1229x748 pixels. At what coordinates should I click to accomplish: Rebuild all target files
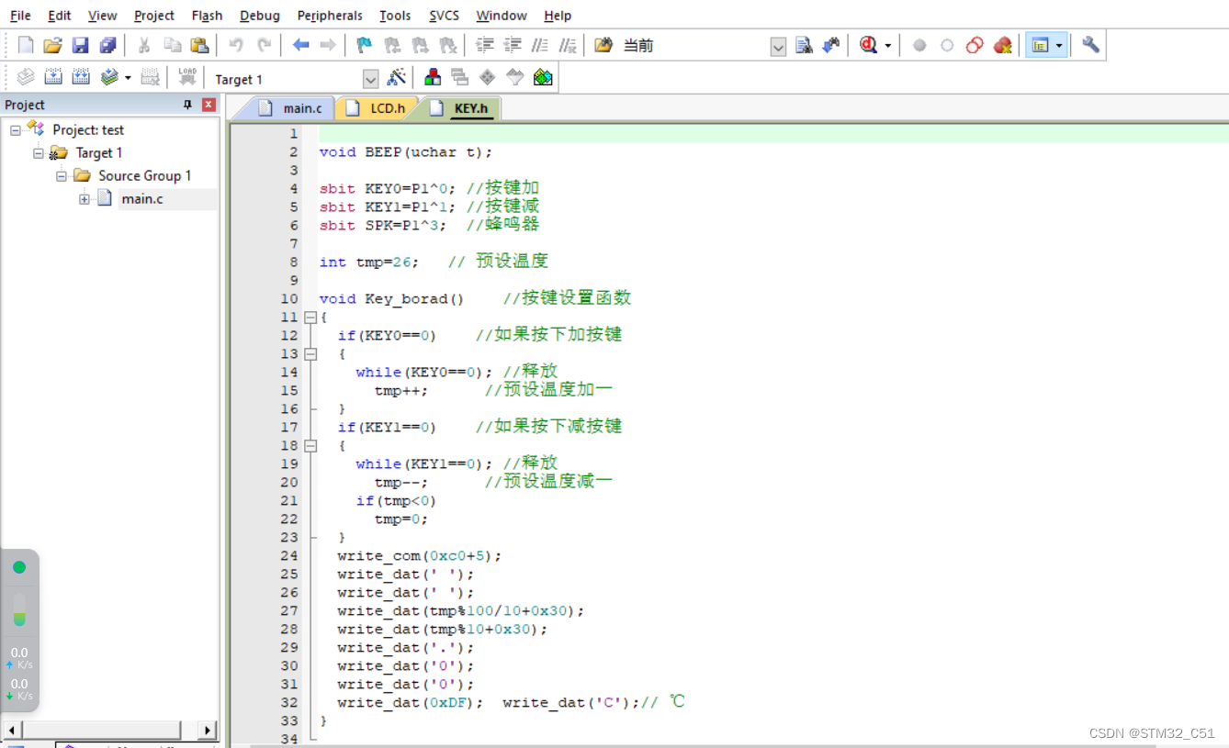(x=81, y=78)
